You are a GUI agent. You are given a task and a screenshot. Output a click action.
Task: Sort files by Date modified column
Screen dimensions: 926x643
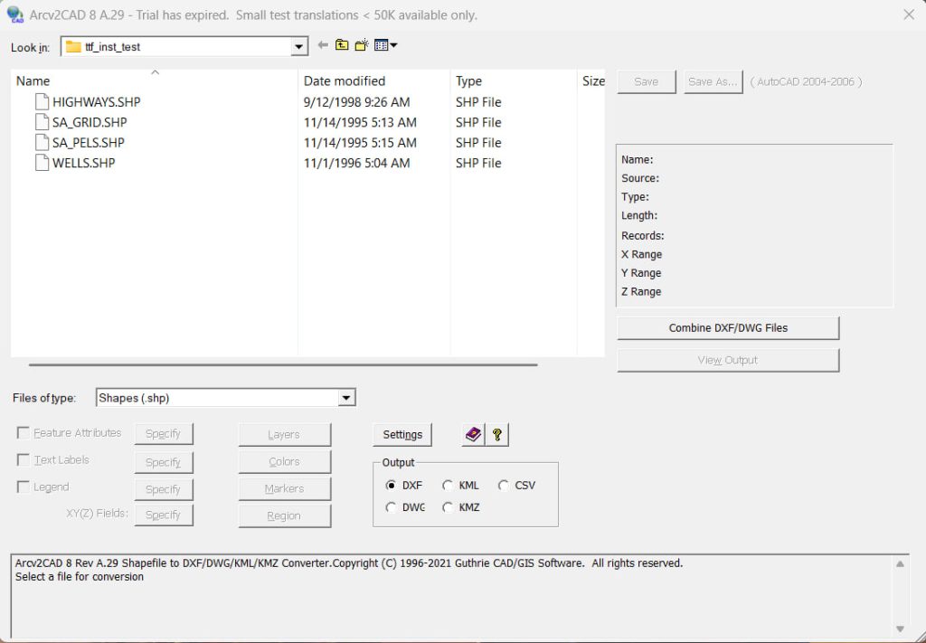pos(373,80)
